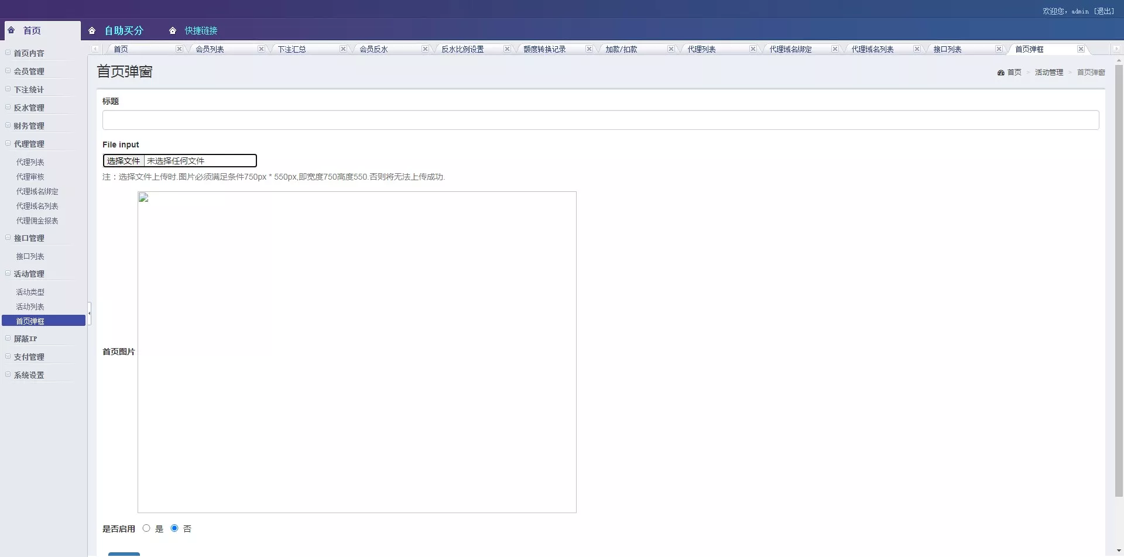Click the home icon beside breadcrumb 首页
The width and height of the screenshot is (1124, 557).
pos(1001,72)
